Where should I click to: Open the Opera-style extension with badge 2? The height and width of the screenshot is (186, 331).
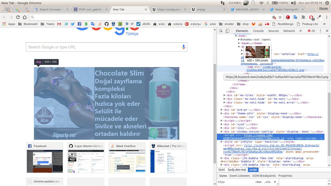pos(311,17)
